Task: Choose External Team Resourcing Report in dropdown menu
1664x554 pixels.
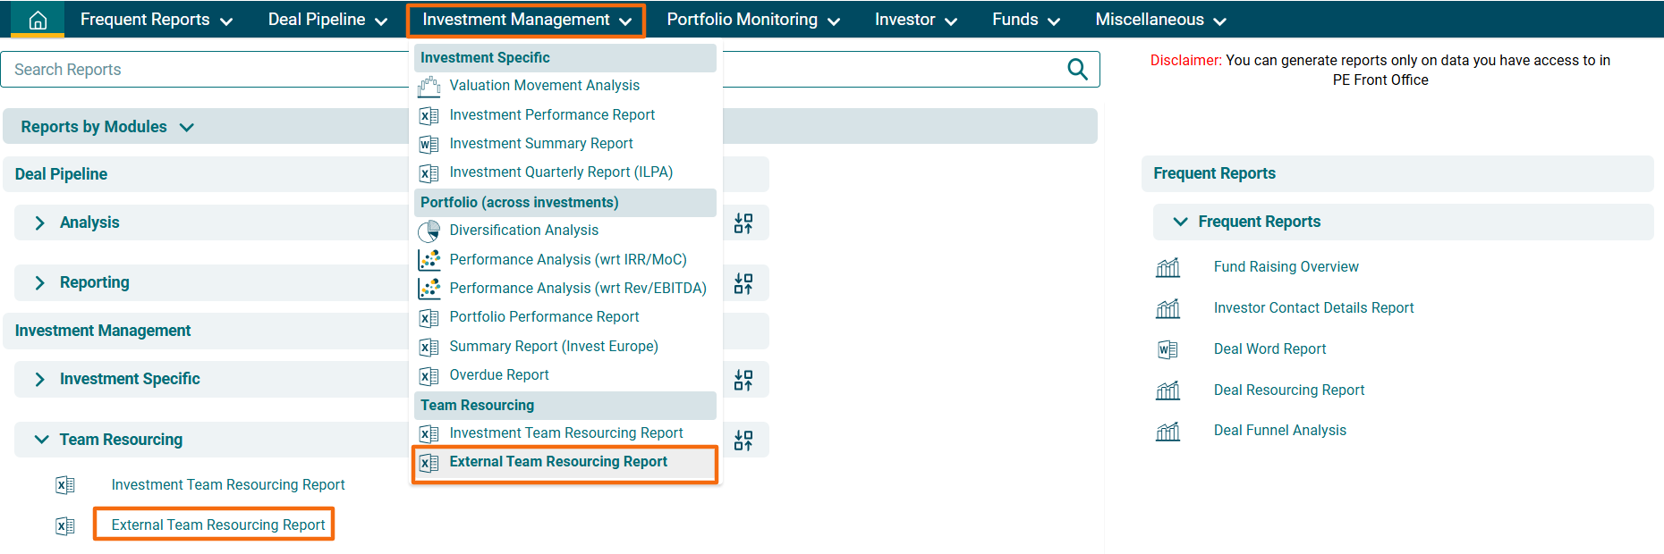Action: (x=558, y=462)
